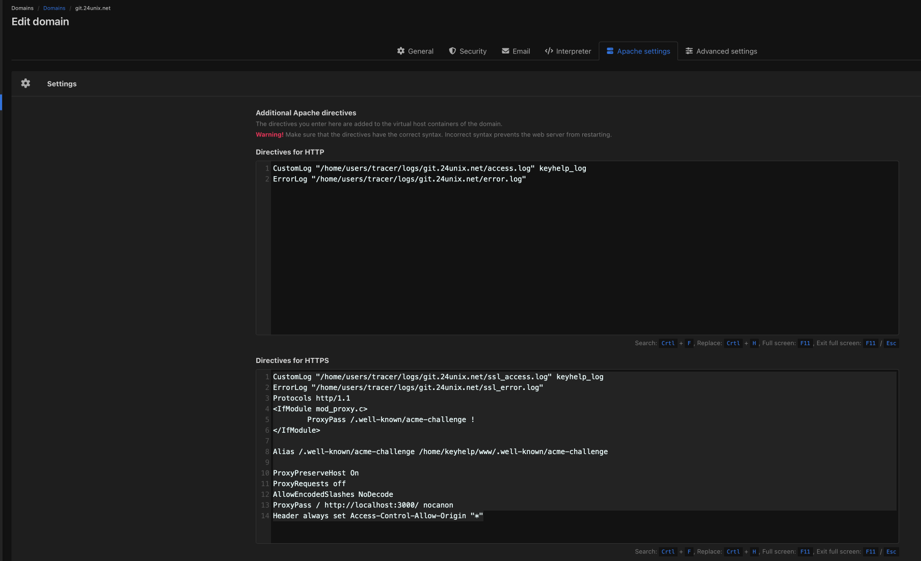This screenshot has width=921, height=561.
Task: Click the H key hint below HTTP editor
Action: point(754,343)
